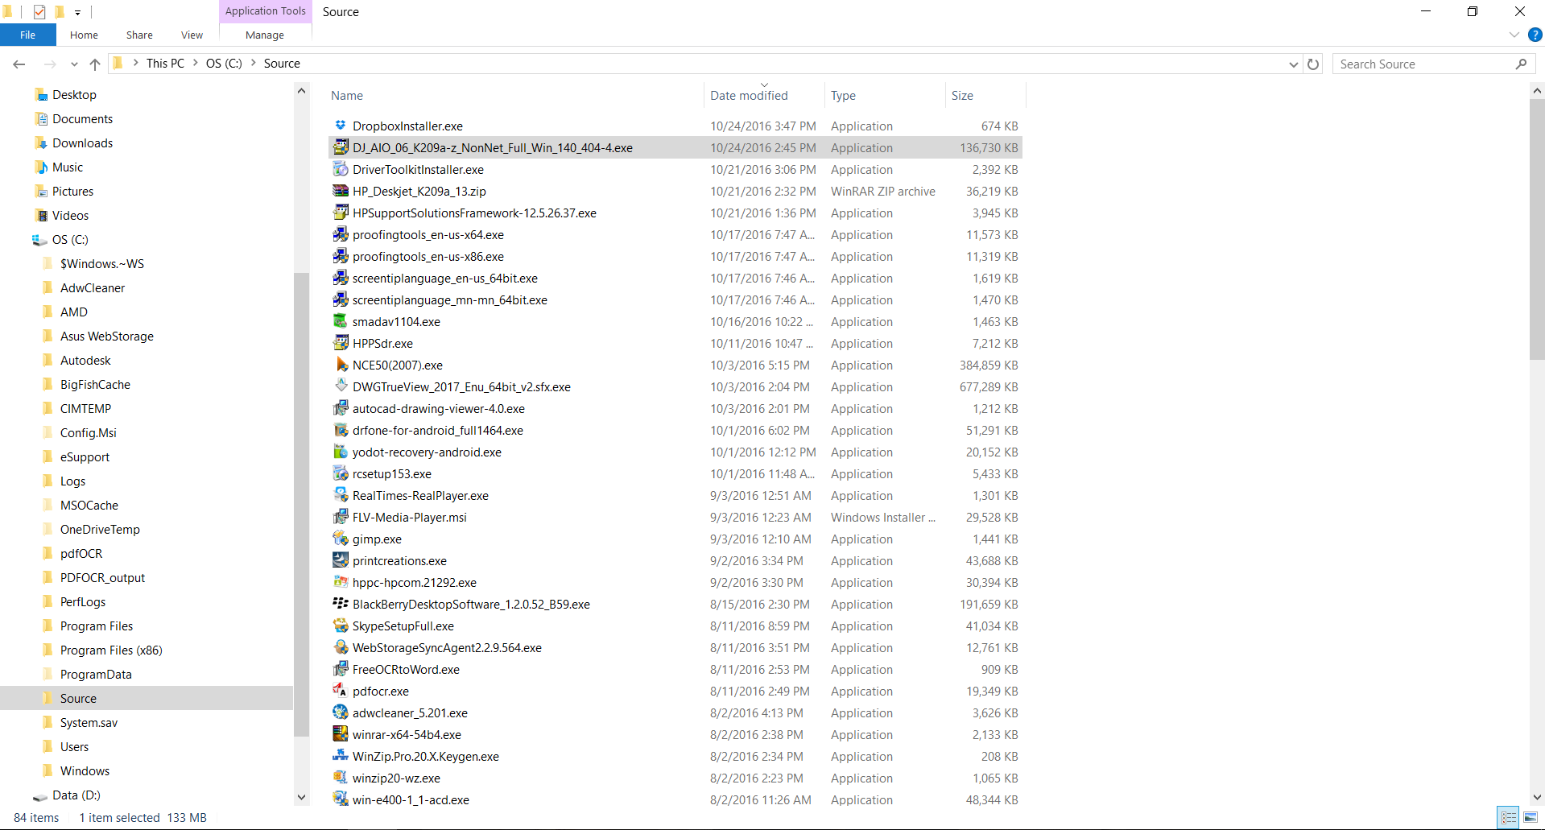Open the Home ribbon tab

pos(84,35)
